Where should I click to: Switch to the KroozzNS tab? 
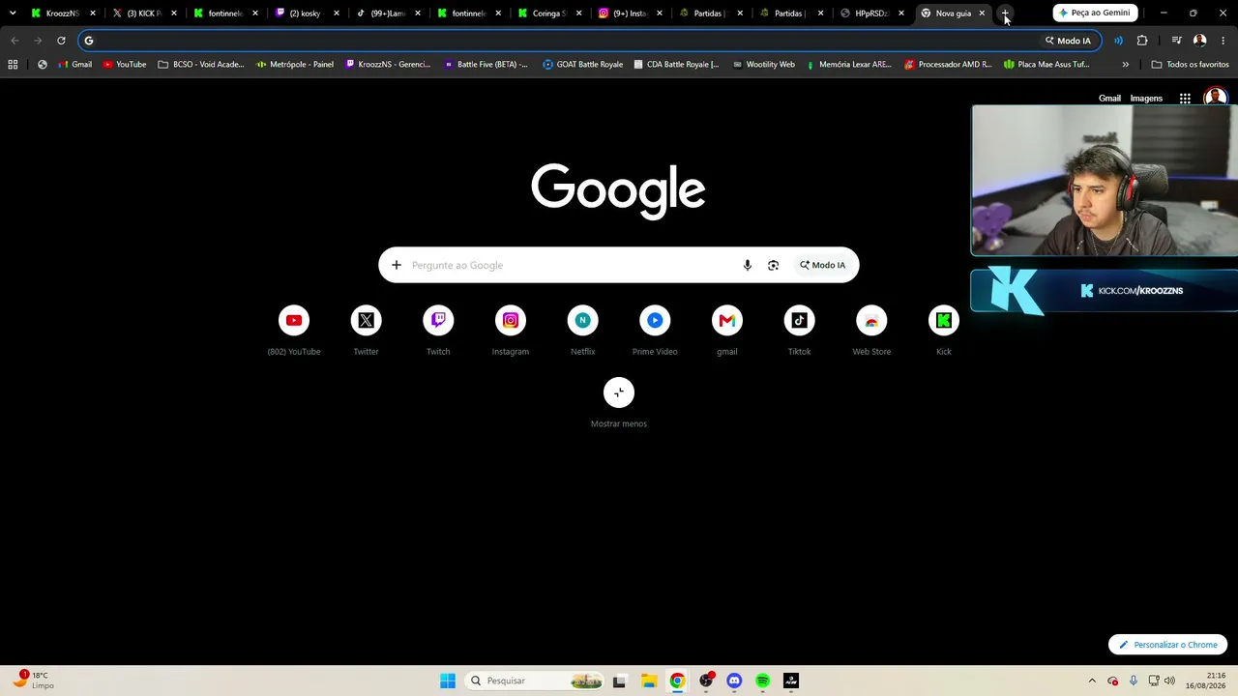pos(62,14)
